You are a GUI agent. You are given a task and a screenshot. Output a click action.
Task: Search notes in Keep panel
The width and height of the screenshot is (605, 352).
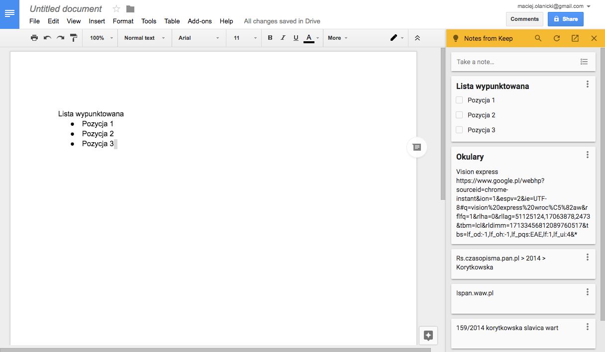(x=538, y=38)
